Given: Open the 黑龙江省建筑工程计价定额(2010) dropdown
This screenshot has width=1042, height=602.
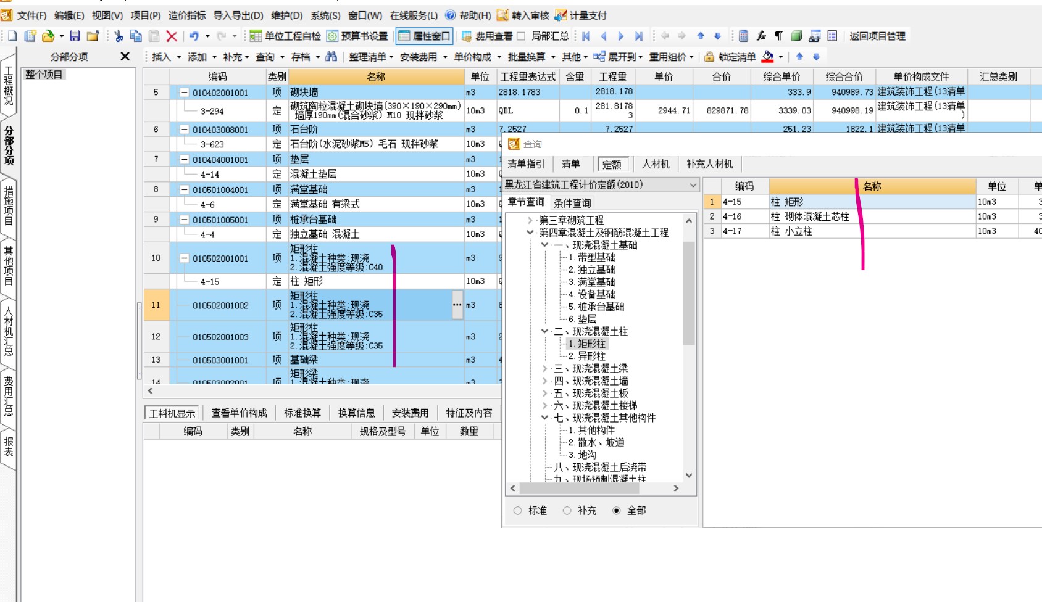Looking at the screenshot, I should (693, 185).
